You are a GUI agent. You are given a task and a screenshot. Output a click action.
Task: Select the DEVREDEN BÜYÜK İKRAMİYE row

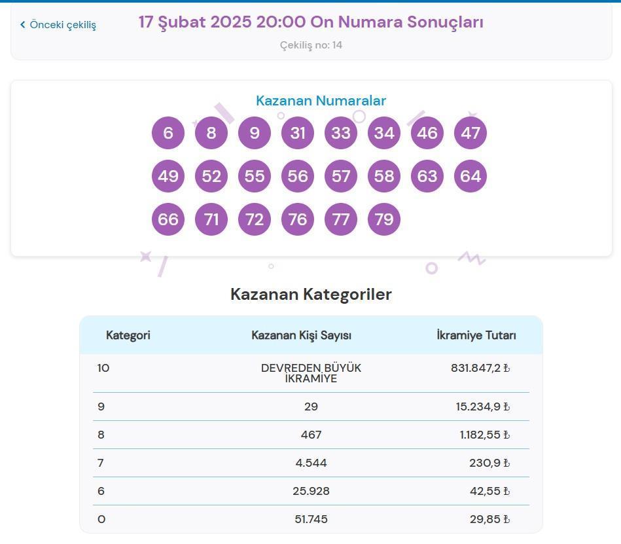pos(311,373)
